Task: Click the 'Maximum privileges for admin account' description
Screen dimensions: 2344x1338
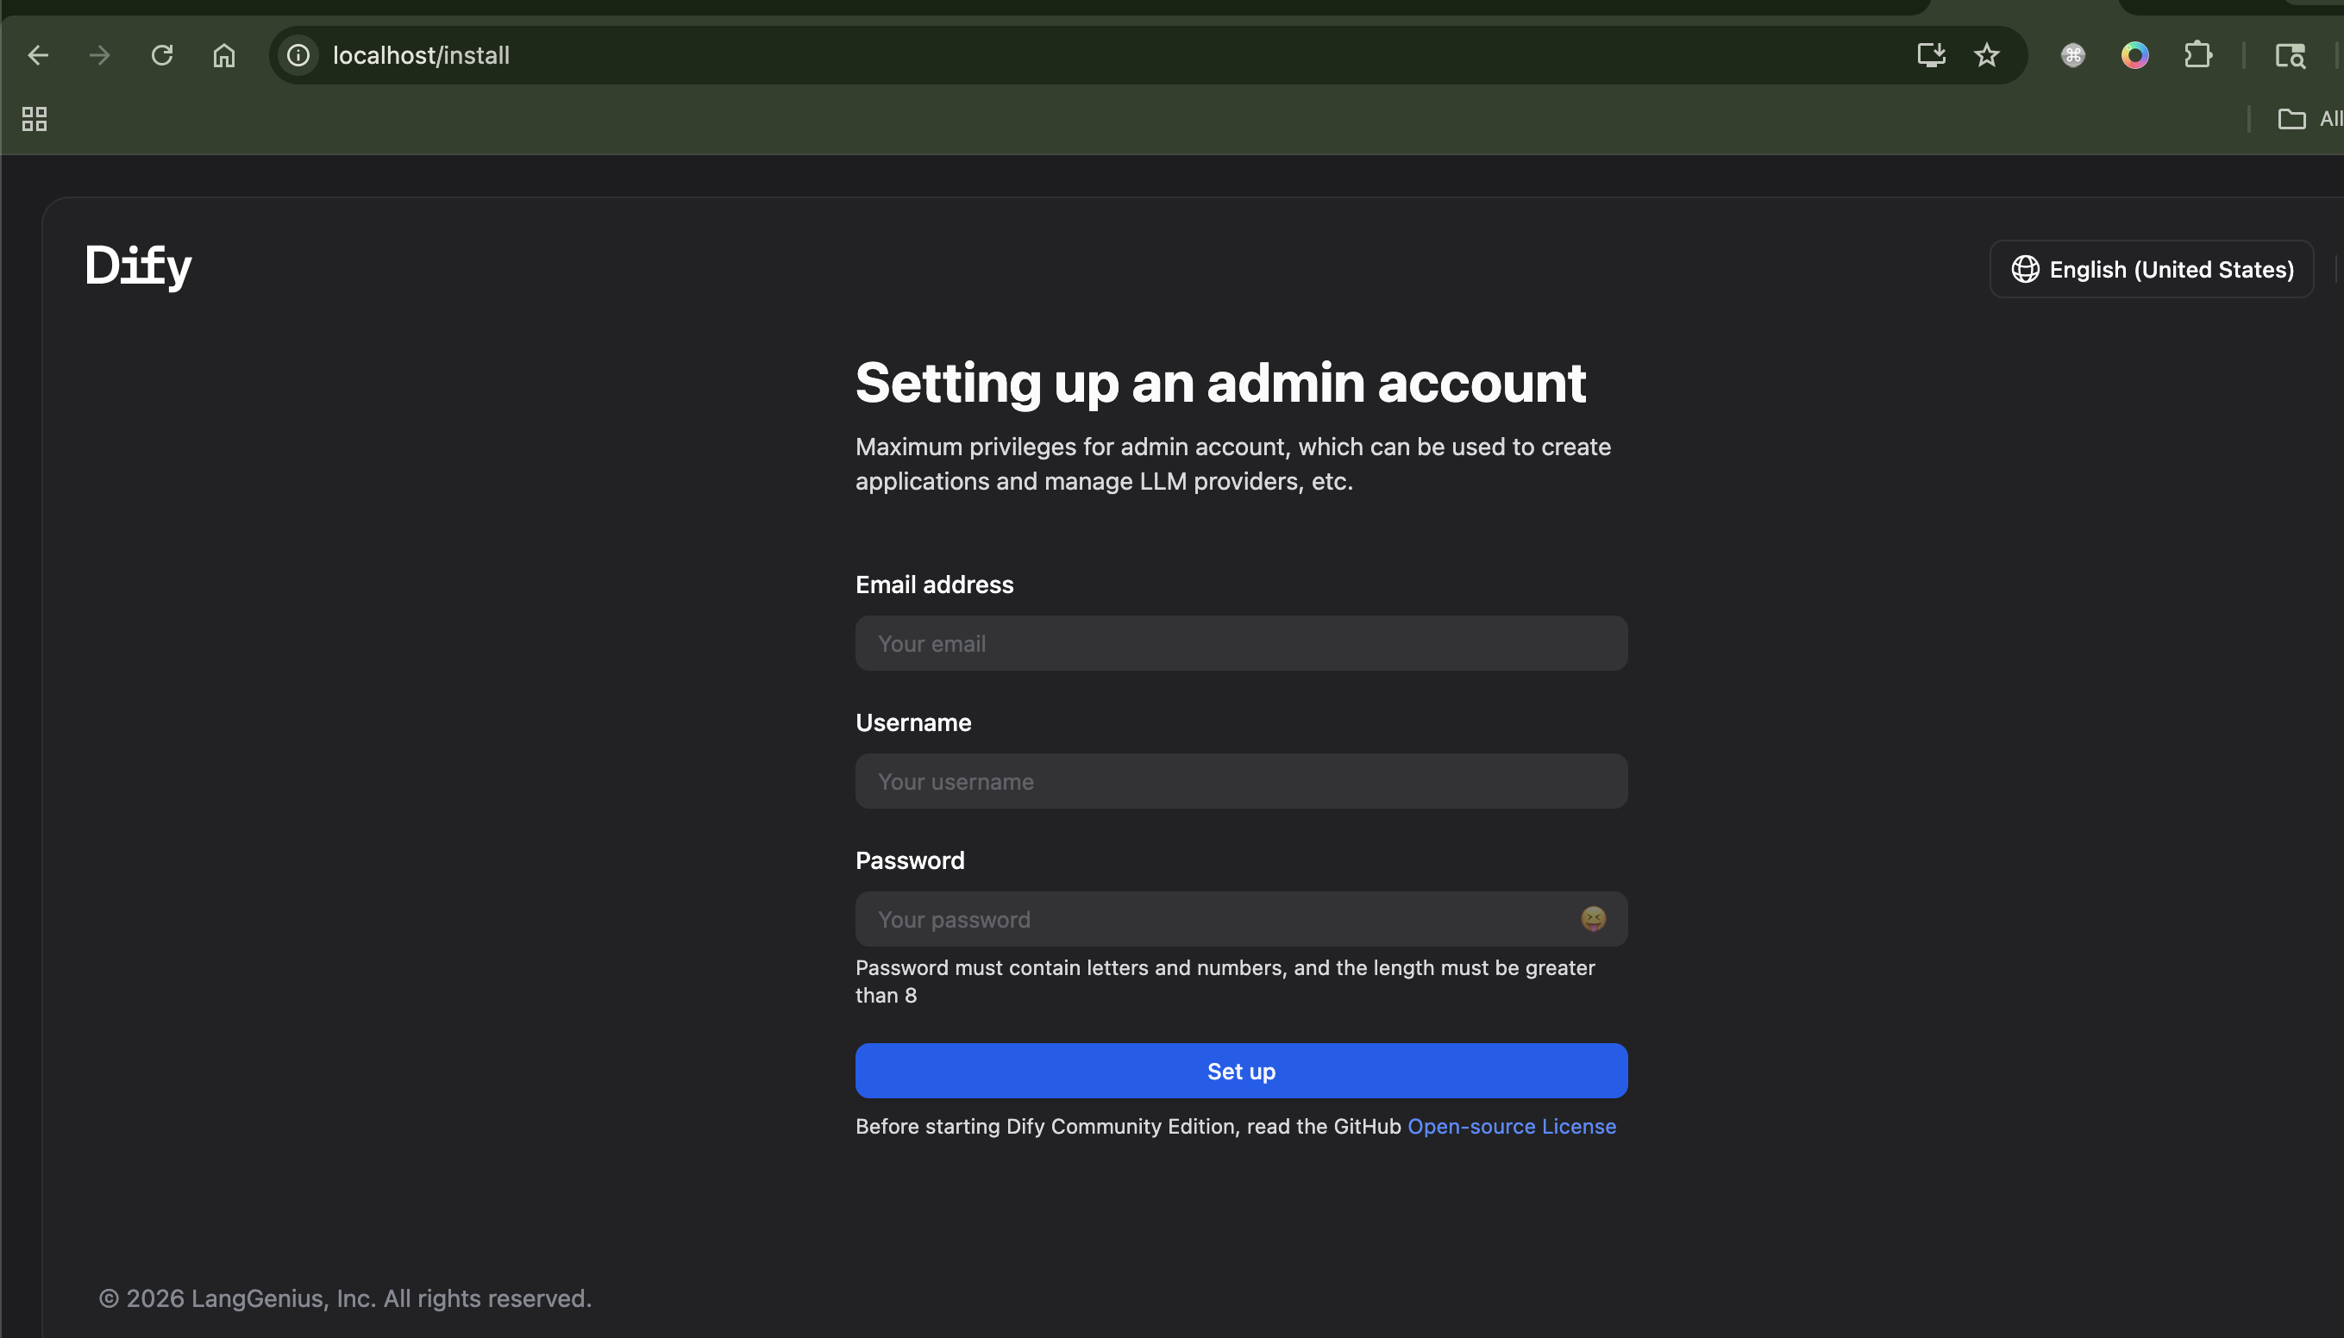Action: [1232, 464]
